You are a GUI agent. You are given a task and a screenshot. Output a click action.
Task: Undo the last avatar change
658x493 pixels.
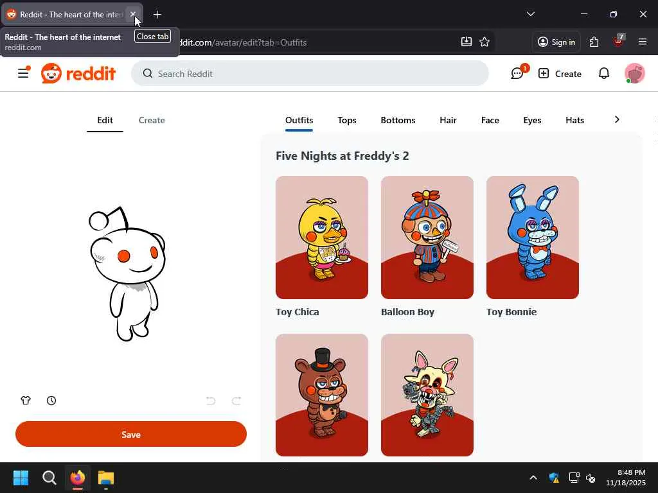click(x=211, y=401)
